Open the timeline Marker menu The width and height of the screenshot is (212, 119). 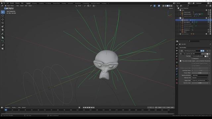24,107
